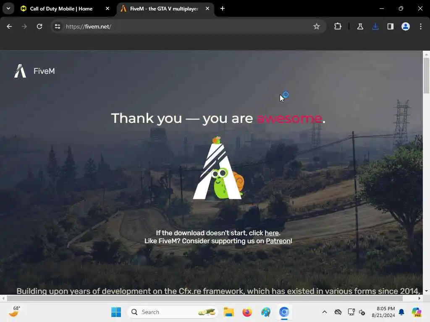The height and width of the screenshot is (322, 430).
Task: Open the clock showing 8:05 PM
Action: pyautogui.click(x=383, y=312)
